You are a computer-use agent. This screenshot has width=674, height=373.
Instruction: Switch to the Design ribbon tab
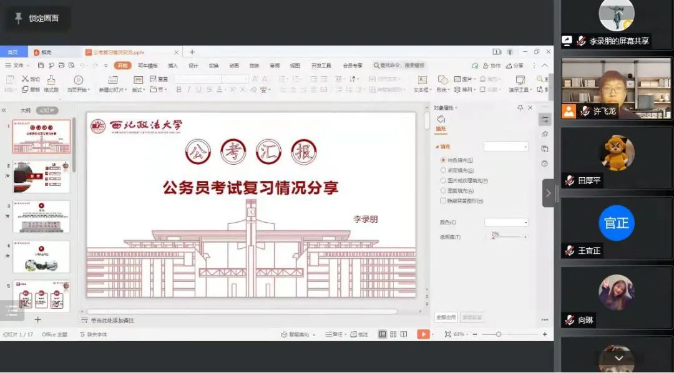click(x=193, y=65)
